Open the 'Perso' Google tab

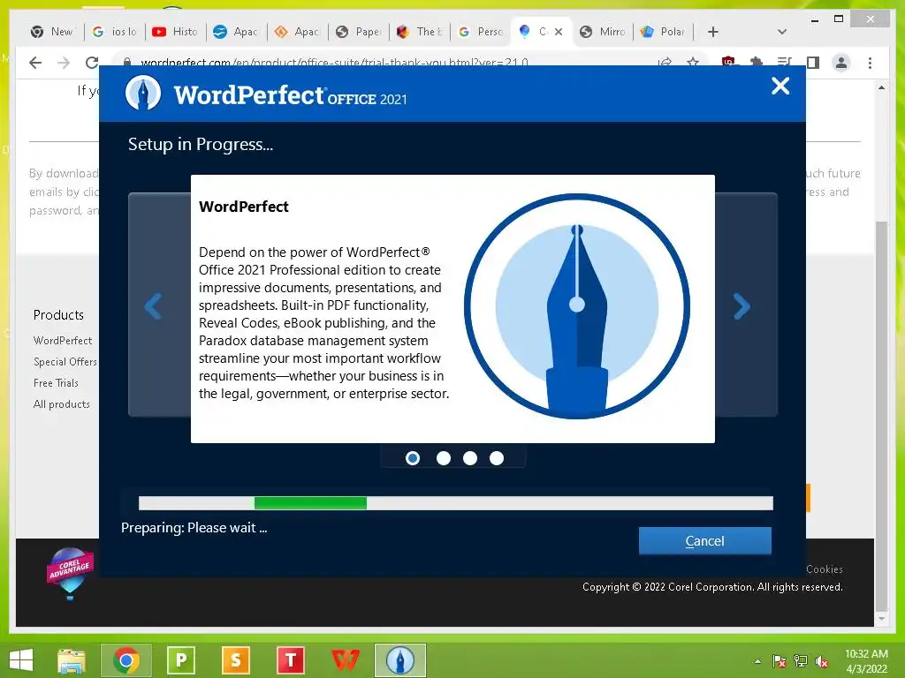(481, 32)
